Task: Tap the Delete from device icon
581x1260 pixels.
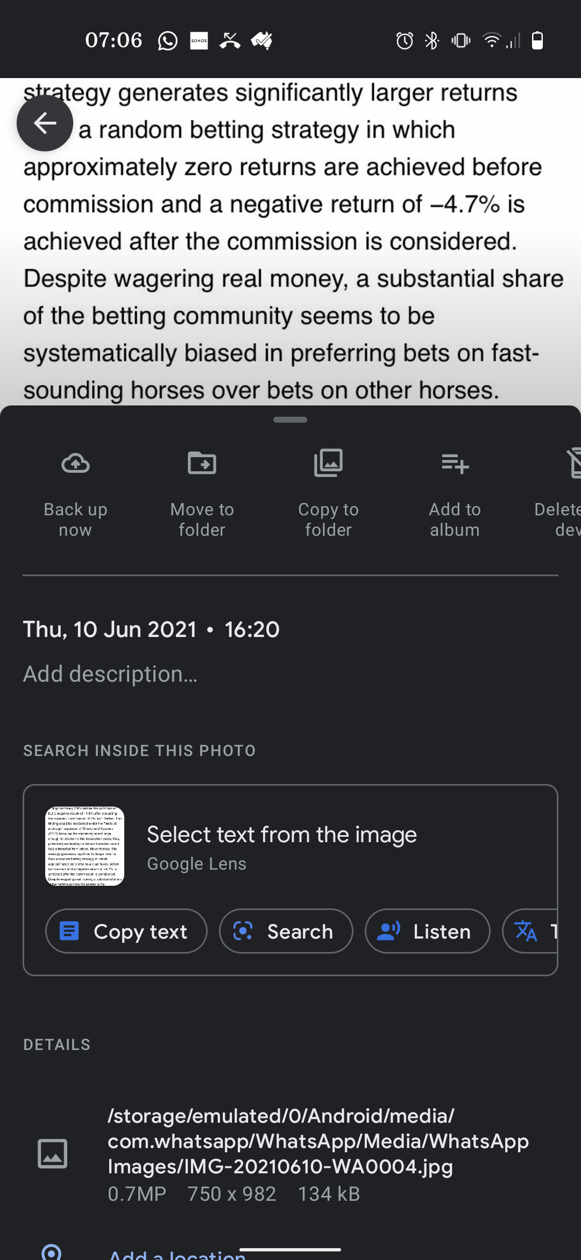Action: 573,463
